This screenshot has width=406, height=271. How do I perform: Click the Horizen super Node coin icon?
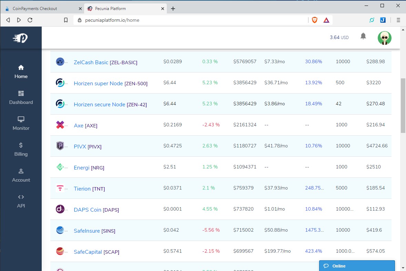[x=60, y=83]
